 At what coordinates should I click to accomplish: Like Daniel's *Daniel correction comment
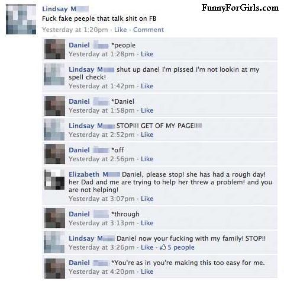pos(147,110)
